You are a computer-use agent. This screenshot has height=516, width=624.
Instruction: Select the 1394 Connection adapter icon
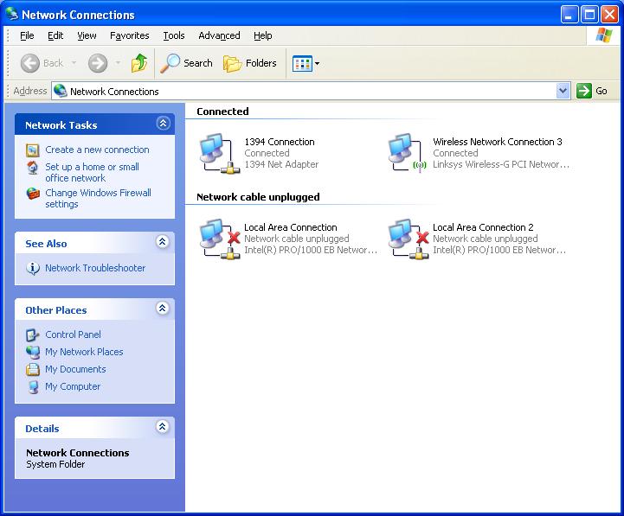(x=220, y=154)
